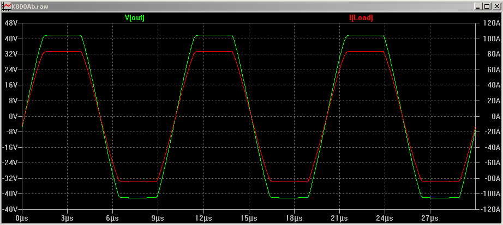Screen dimensions: 503x225
Task: Click the 6µs time axis label
Action: (112, 219)
